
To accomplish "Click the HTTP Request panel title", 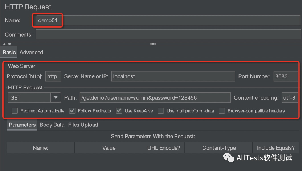I will click(x=28, y=7).
